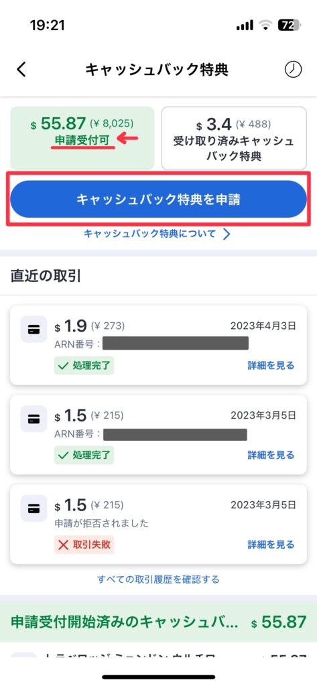Tap card icon of failed $1.5 transaction

[34, 508]
